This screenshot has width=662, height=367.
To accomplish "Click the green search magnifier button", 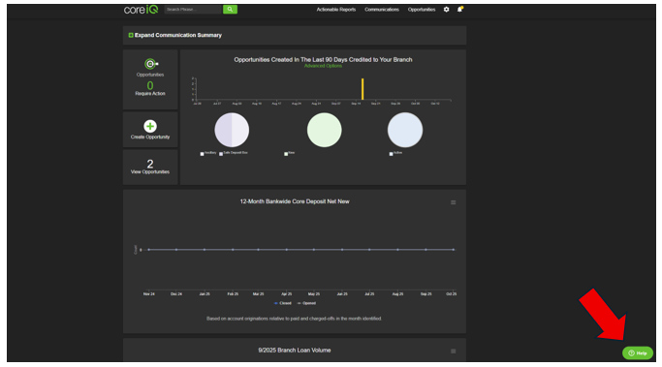I will coord(230,10).
